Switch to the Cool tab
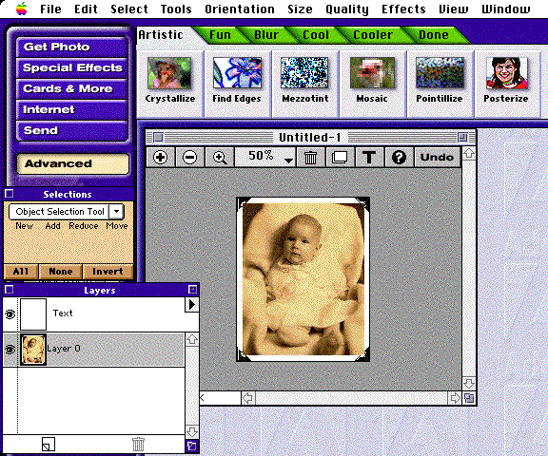 tap(316, 35)
